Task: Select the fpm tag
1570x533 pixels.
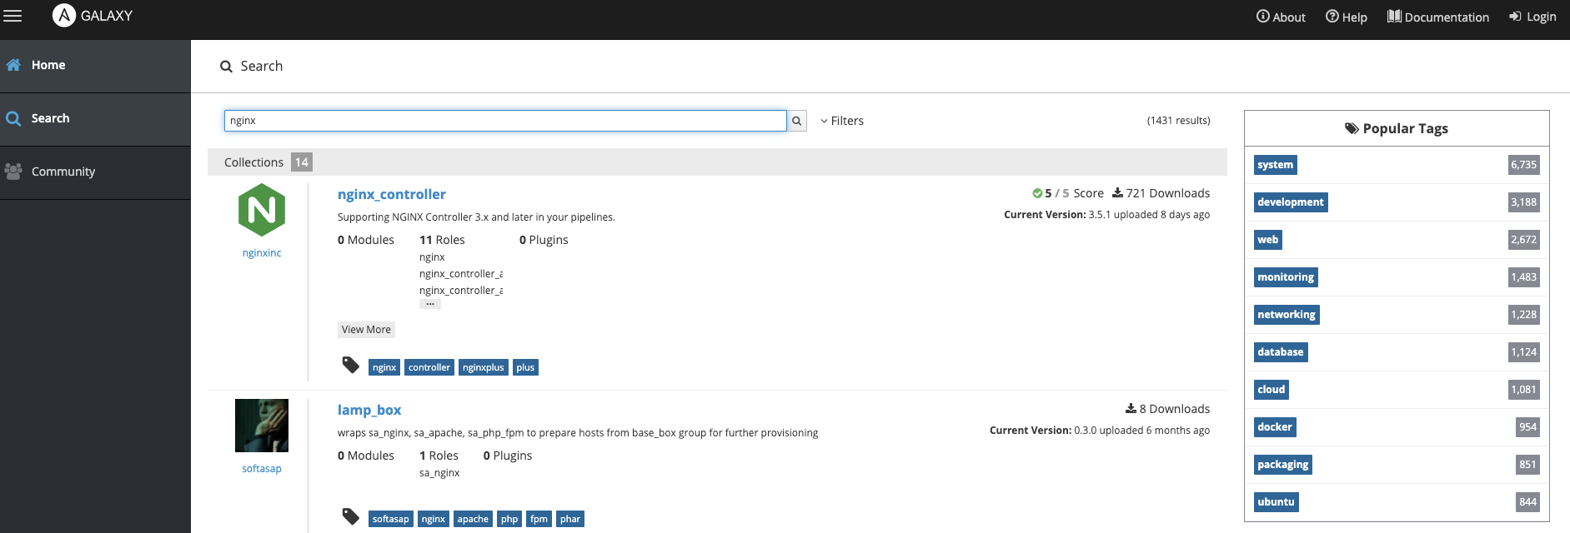Action: [539, 519]
